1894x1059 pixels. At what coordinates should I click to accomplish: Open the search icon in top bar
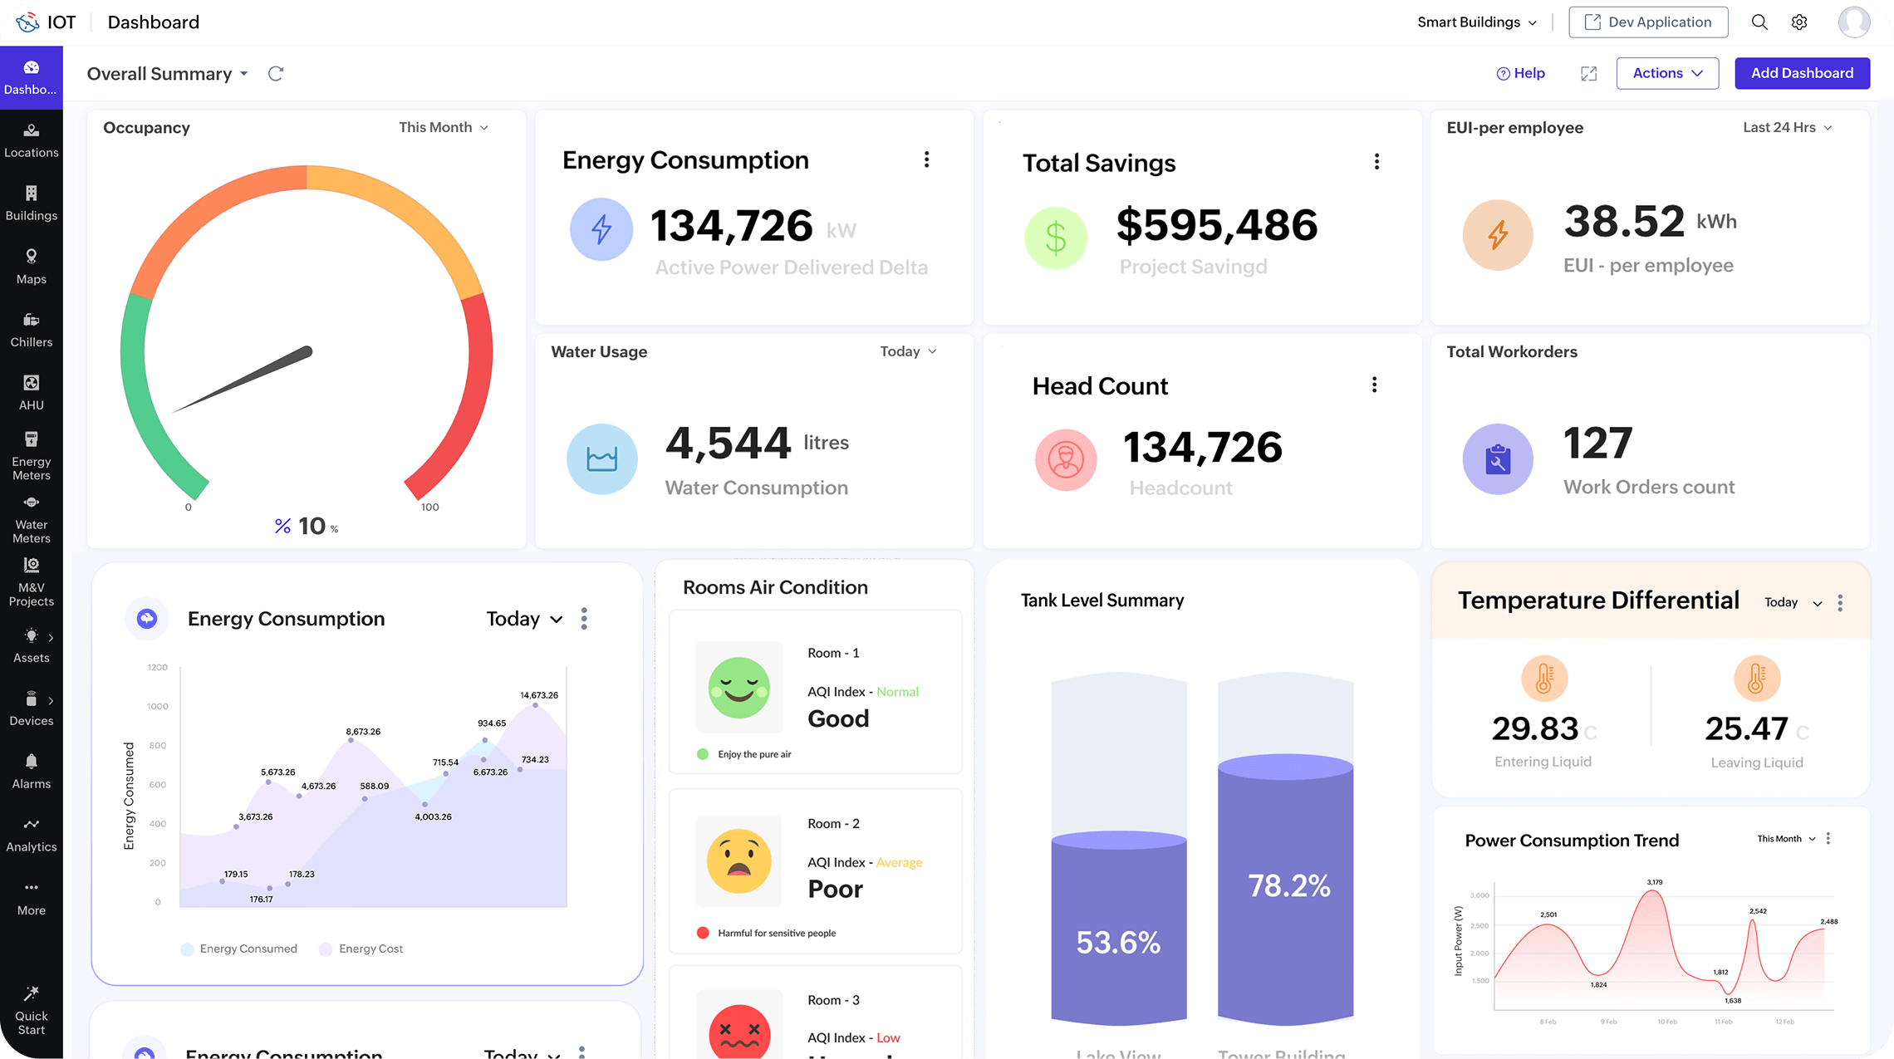[x=1759, y=22]
